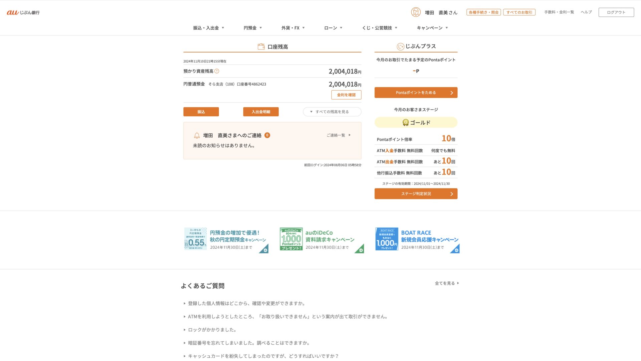Viewport: 641px width, 361px height.
Task: Open the キャンペーン dropdown menu
Action: (432, 28)
